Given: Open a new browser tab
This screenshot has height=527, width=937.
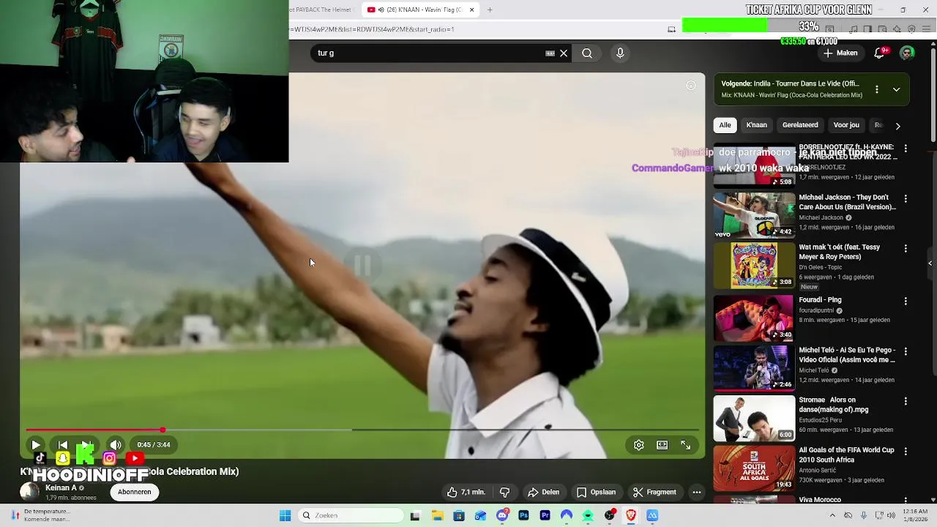Looking at the screenshot, I should point(490,10).
